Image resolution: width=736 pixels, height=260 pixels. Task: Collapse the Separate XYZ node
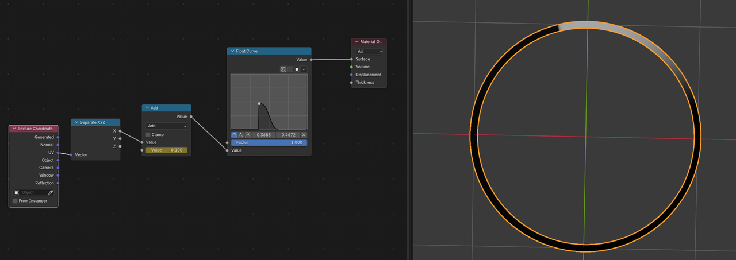click(x=76, y=122)
